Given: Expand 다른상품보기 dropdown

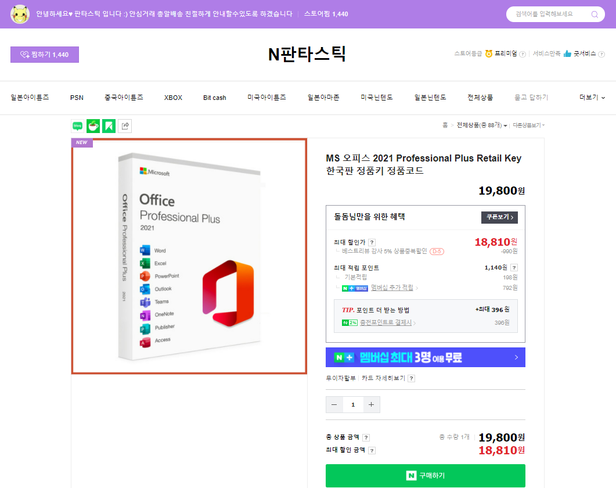Looking at the screenshot, I should (529, 125).
